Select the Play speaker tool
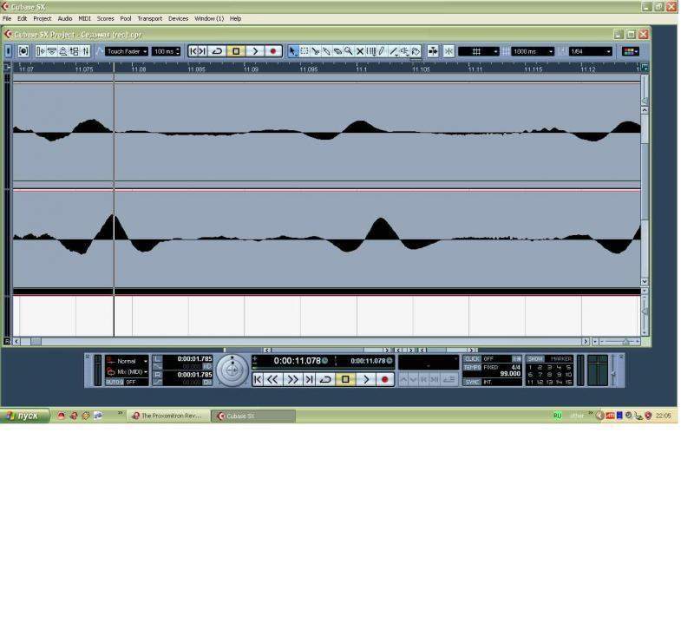 point(404,51)
